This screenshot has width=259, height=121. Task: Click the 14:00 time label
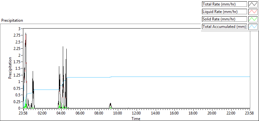click(155, 114)
